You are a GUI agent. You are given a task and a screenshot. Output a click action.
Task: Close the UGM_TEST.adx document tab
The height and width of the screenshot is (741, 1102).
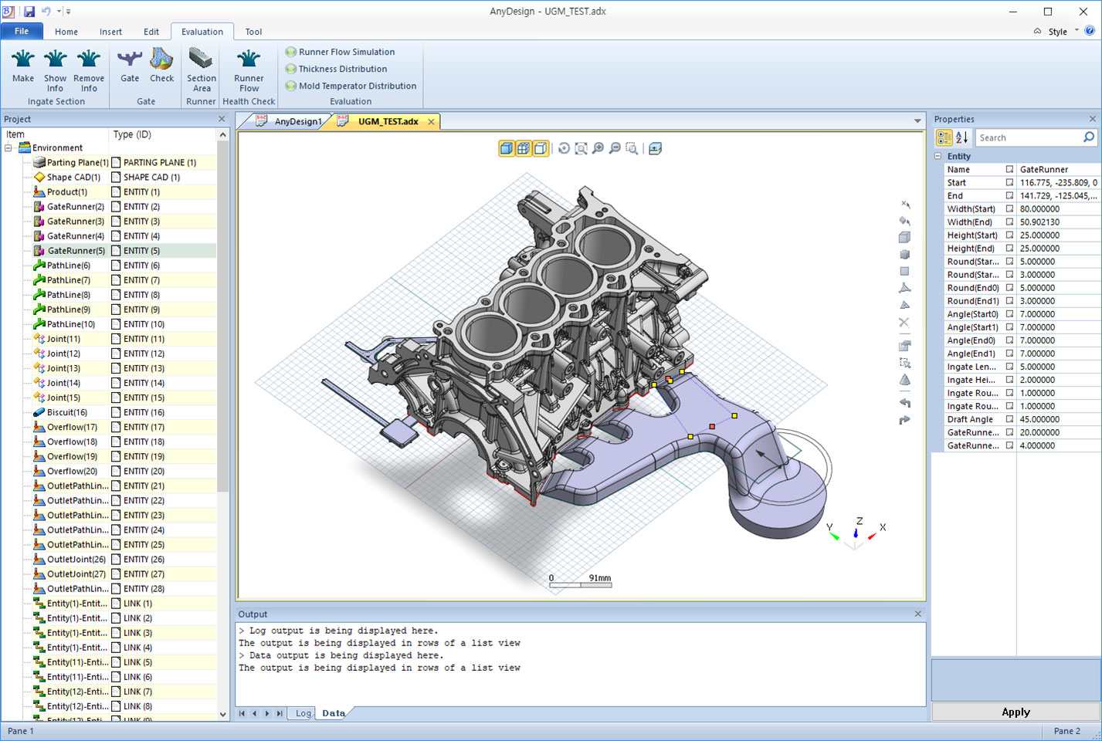pyautogui.click(x=431, y=121)
